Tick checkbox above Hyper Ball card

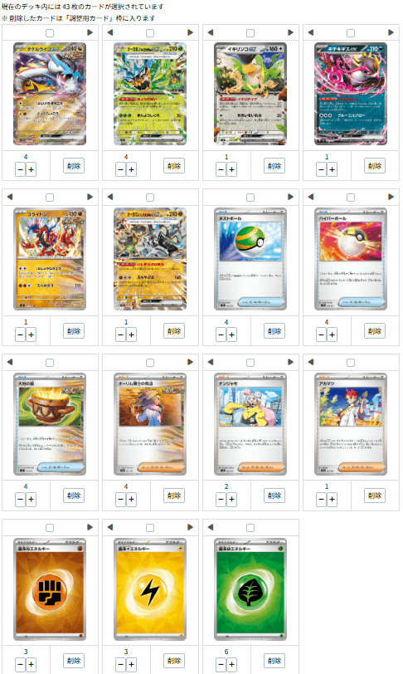pos(351,198)
